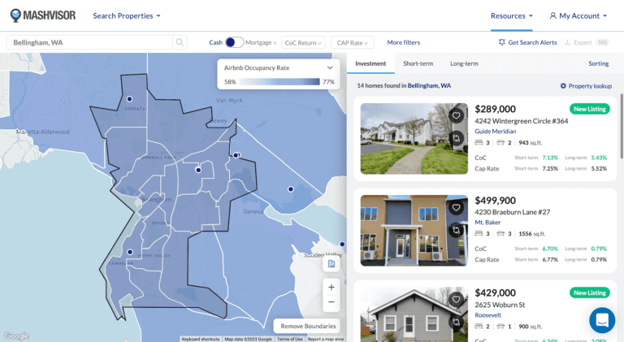Favorite the 2625 Woburn St listing
The height and width of the screenshot is (342, 624).
tap(457, 300)
